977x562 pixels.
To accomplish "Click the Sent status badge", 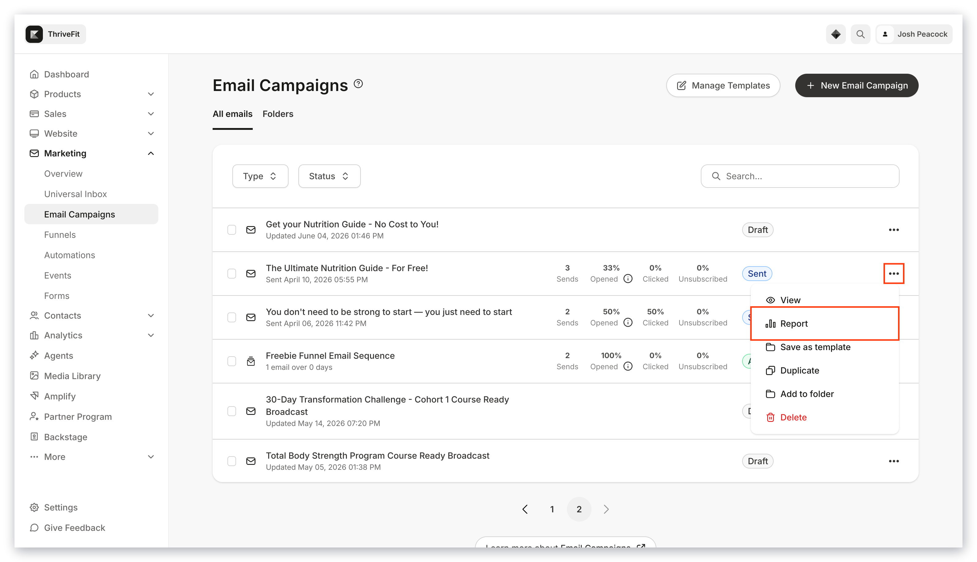I will 757,274.
